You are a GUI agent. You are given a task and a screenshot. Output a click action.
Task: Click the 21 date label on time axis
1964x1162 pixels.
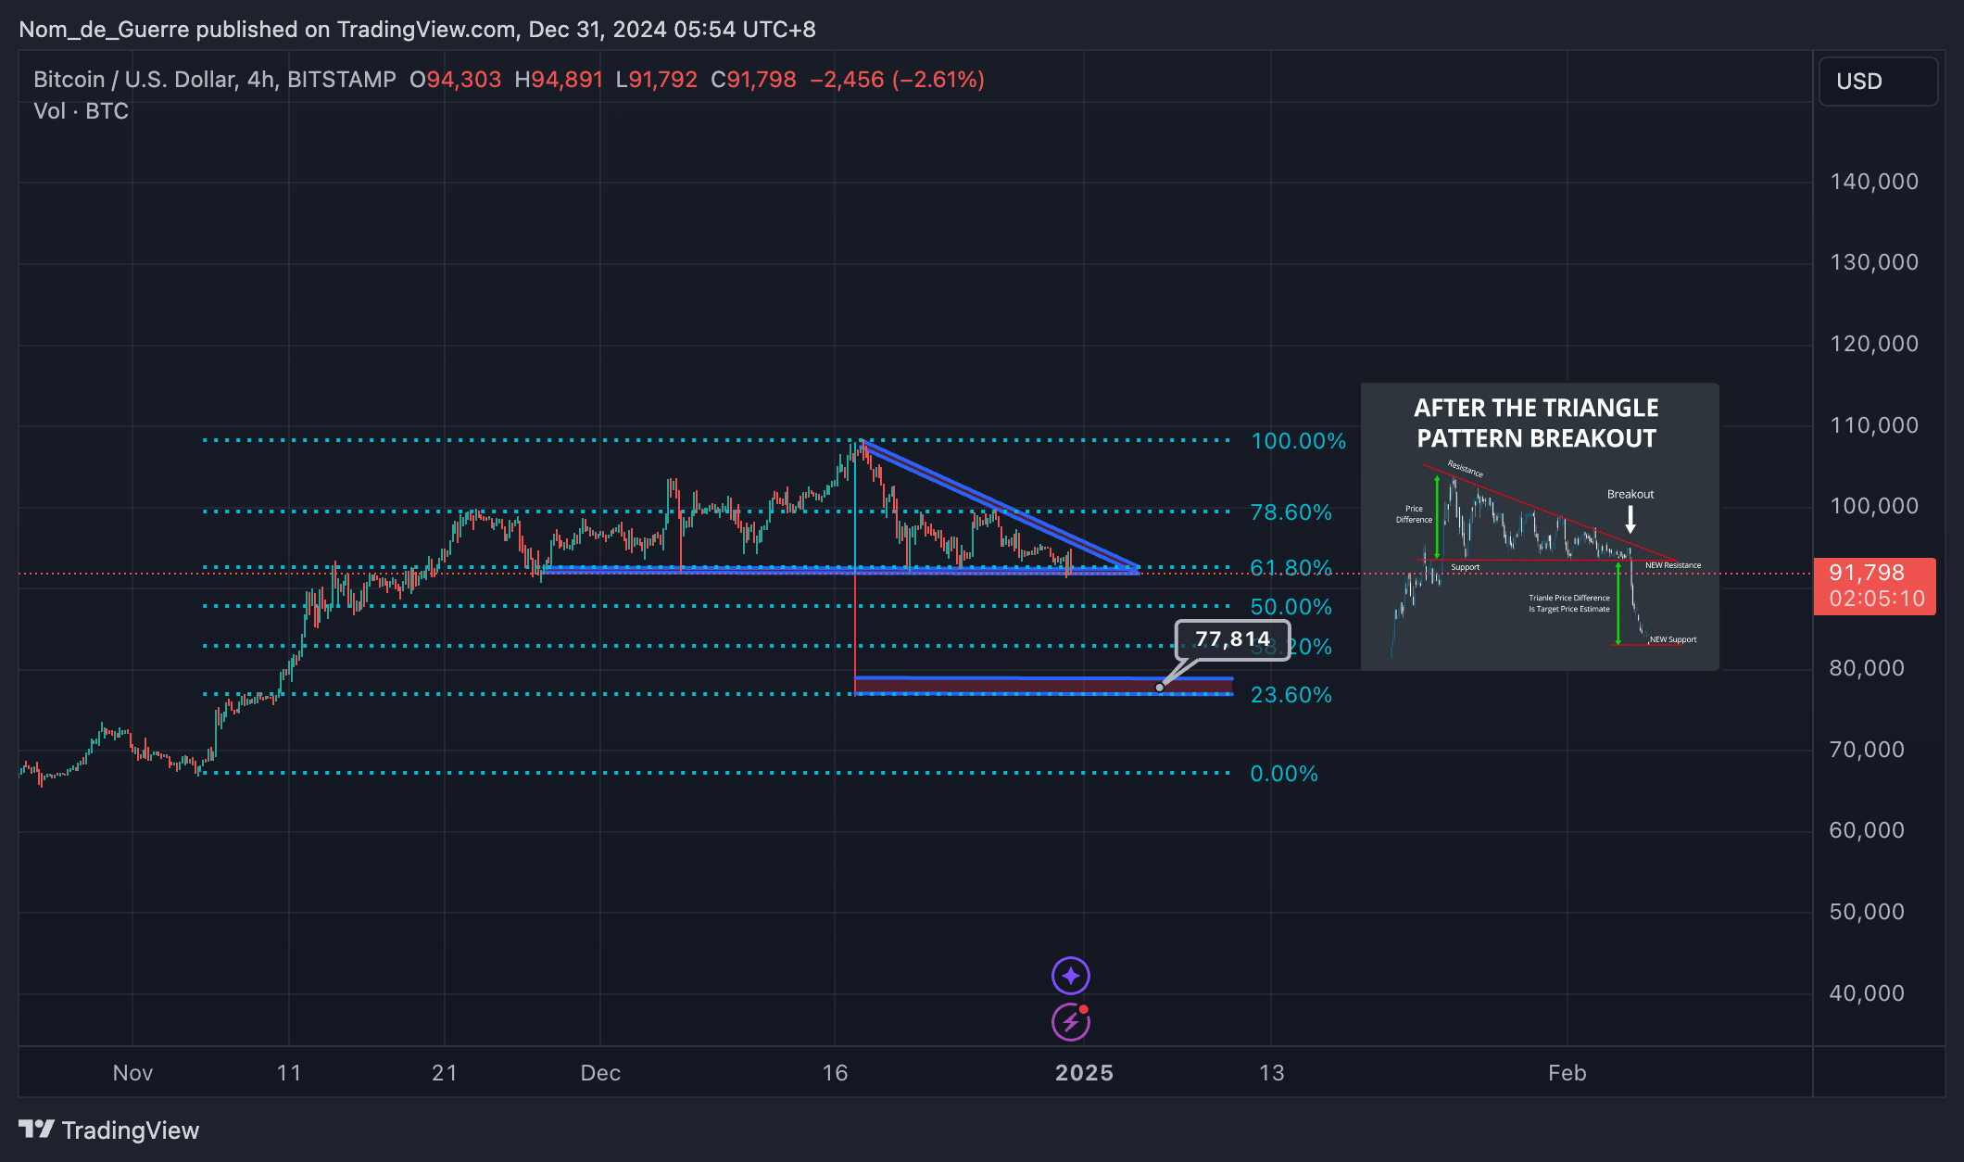(x=445, y=1073)
